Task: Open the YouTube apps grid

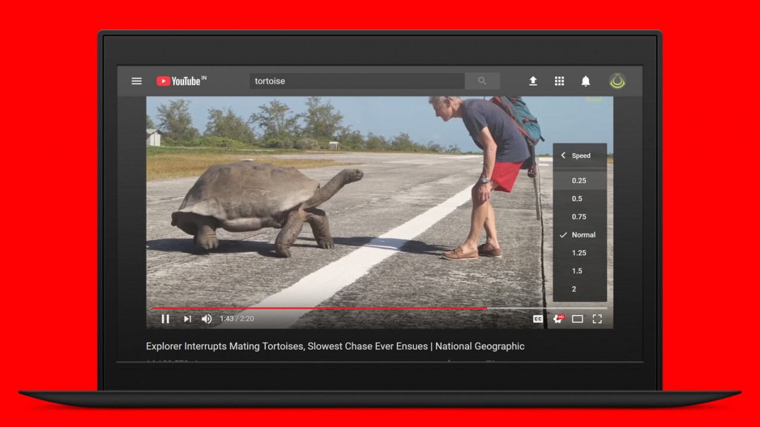Action: (559, 81)
